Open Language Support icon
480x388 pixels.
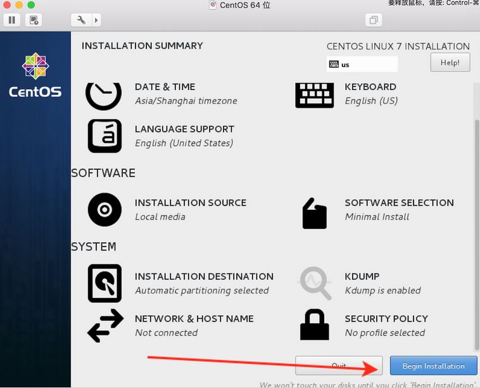coord(104,136)
